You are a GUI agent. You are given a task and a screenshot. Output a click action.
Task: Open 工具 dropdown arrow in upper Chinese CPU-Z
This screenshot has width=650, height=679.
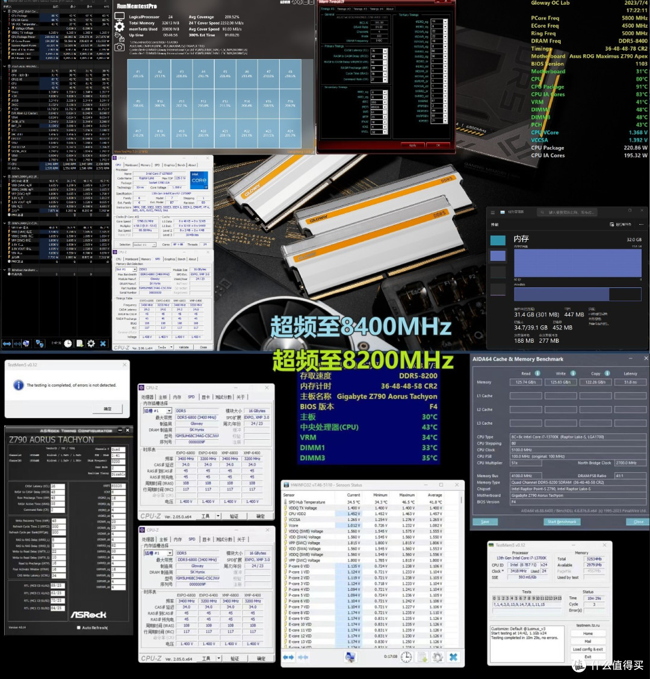[x=218, y=516]
